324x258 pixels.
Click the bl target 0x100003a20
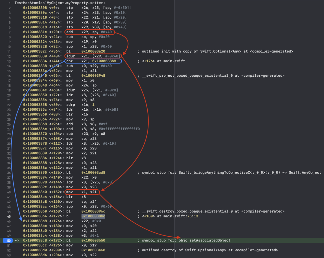(93, 51)
